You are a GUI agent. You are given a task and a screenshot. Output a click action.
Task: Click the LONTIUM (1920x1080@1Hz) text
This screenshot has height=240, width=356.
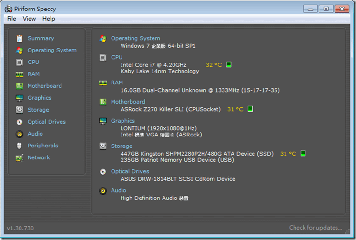coord(159,128)
